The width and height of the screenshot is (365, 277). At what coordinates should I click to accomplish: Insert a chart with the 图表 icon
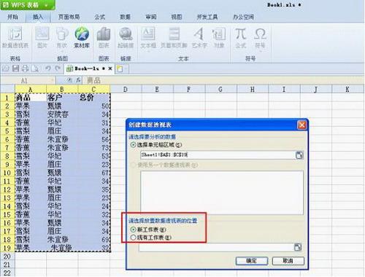[x=104, y=38]
